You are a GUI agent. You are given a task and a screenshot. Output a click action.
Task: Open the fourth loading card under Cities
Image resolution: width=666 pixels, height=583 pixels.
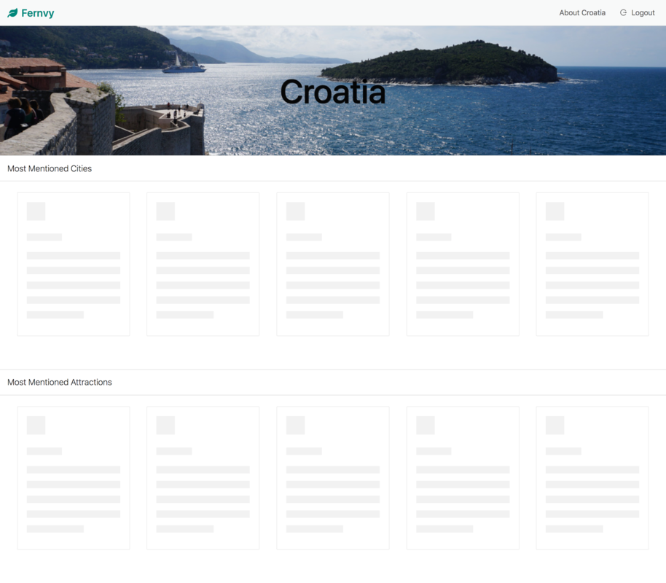click(463, 264)
